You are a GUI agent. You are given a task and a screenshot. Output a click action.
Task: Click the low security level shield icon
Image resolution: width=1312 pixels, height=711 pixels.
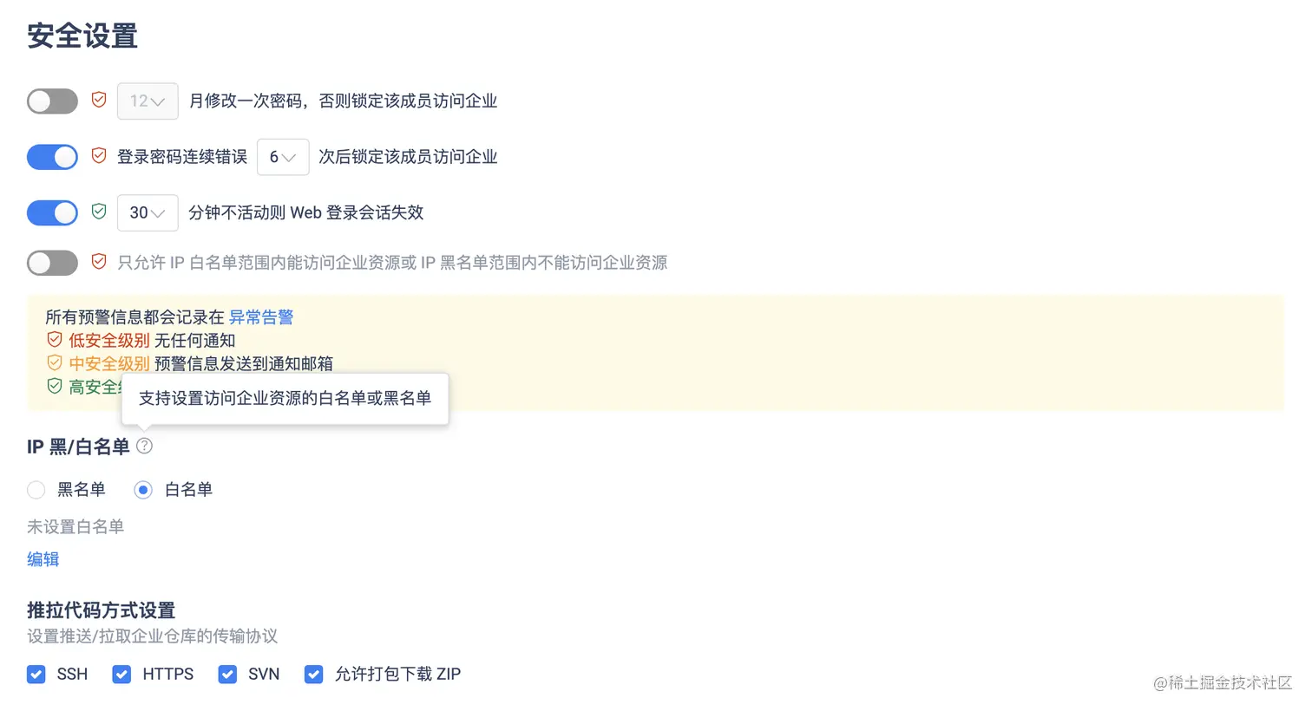[x=55, y=340]
